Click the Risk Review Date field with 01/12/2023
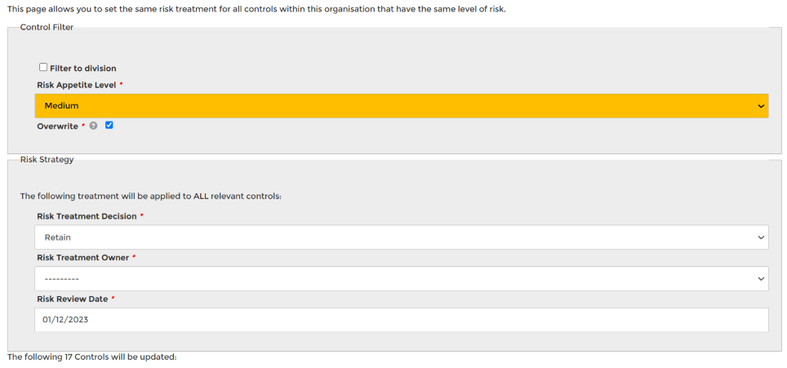Image resolution: width=787 pixels, height=368 pixels. [x=400, y=320]
